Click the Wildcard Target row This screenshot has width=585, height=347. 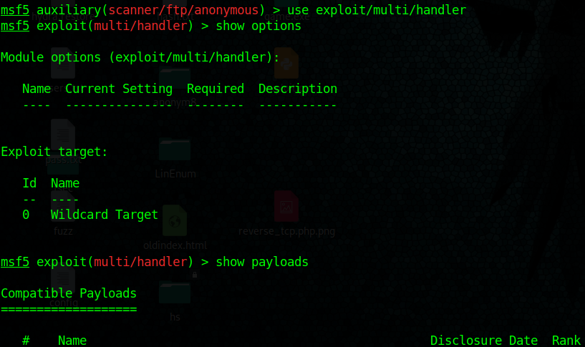tap(90, 215)
